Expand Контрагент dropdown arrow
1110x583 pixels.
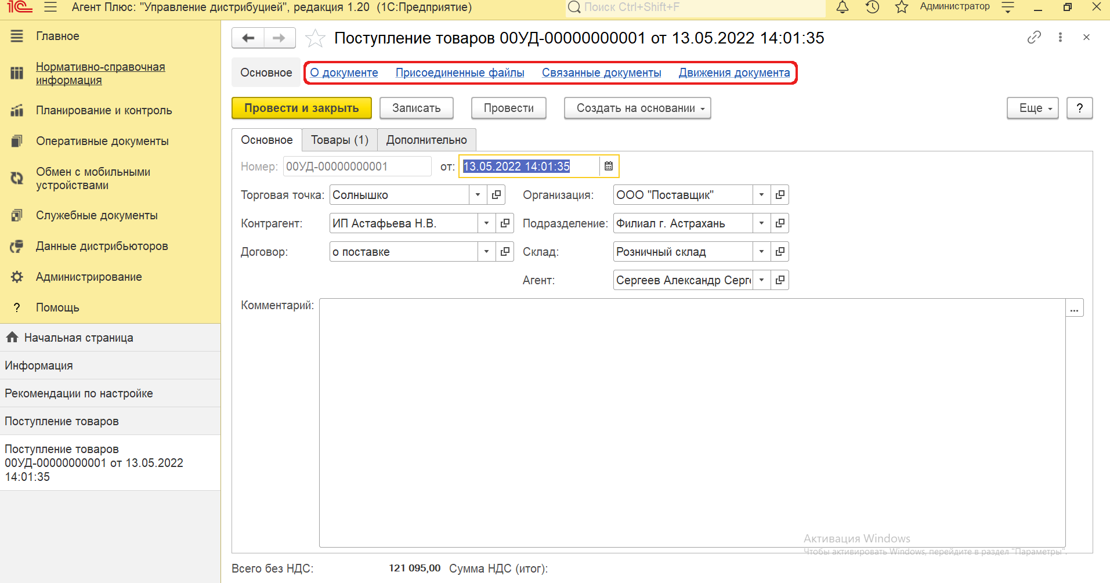pyautogui.click(x=486, y=223)
